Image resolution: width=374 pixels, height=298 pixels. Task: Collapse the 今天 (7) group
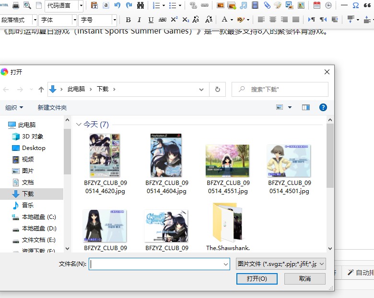(79, 125)
